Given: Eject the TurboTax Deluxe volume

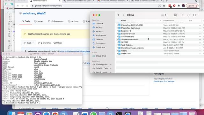Looking at the screenshot, I should (111, 68).
